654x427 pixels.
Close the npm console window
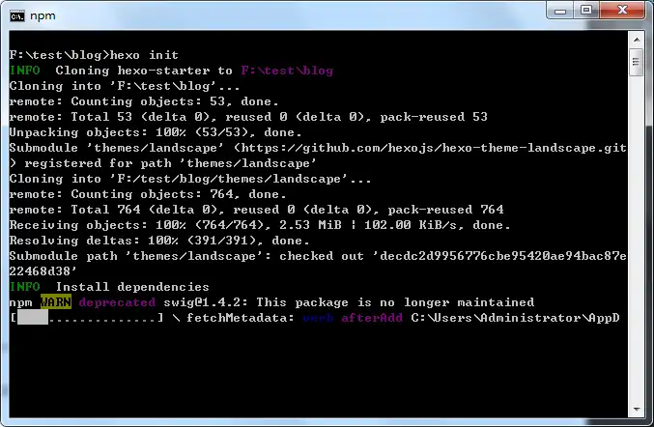pos(622,10)
